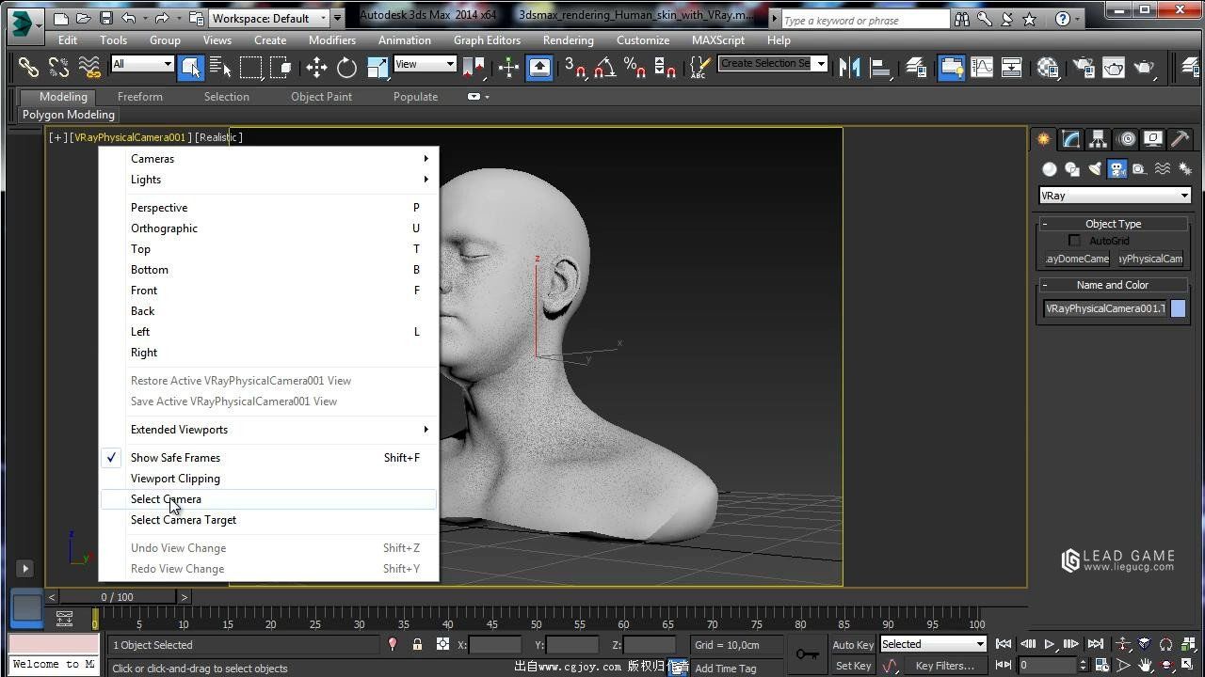
Task: Switch to the Modify panel tab
Action: [x=1071, y=139]
